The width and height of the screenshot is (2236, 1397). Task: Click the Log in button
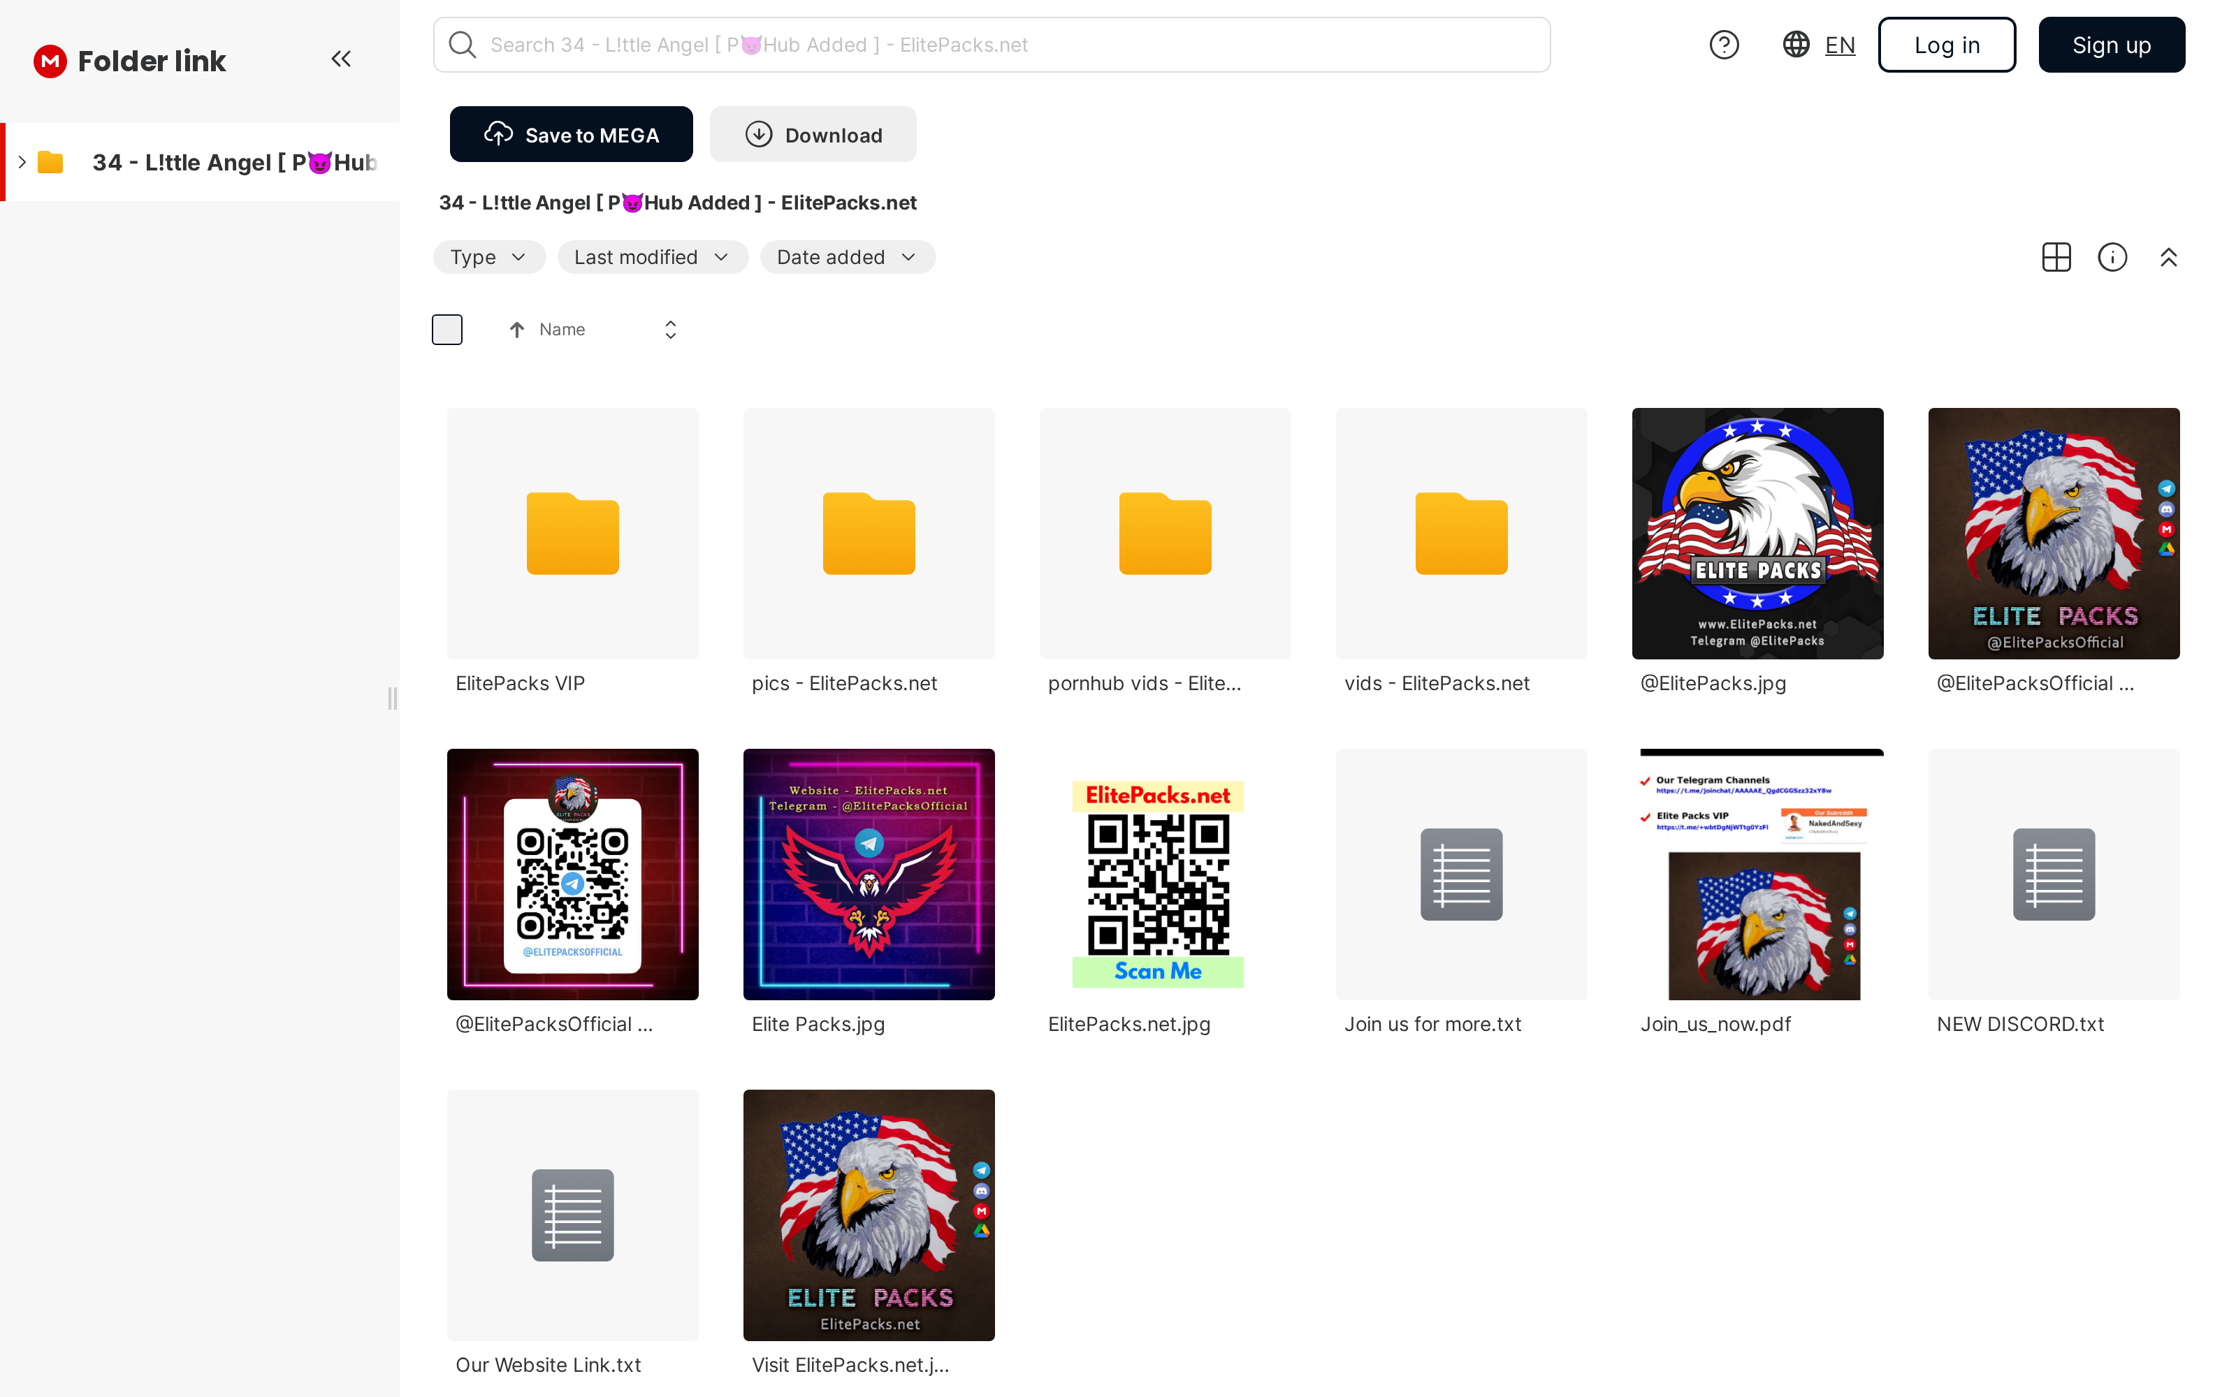point(1946,44)
